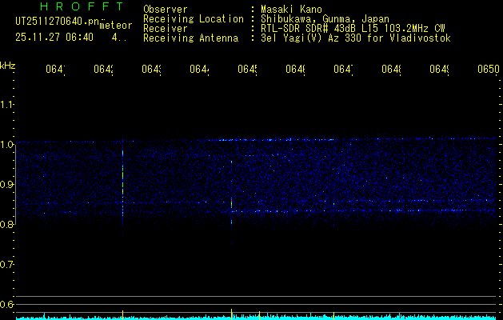Click the 0644 time axis label
The image size is (503, 320).
[x=199, y=70]
